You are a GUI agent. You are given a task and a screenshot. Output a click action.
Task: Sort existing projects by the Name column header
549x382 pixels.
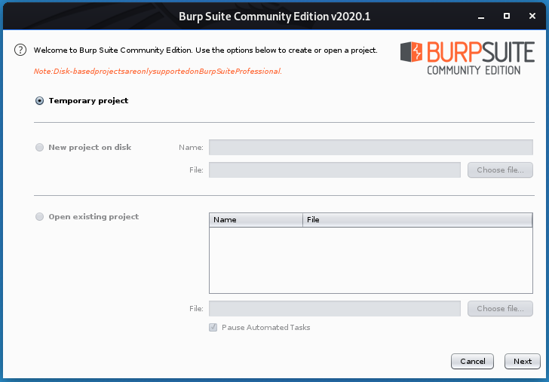pyautogui.click(x=256, y=220)
